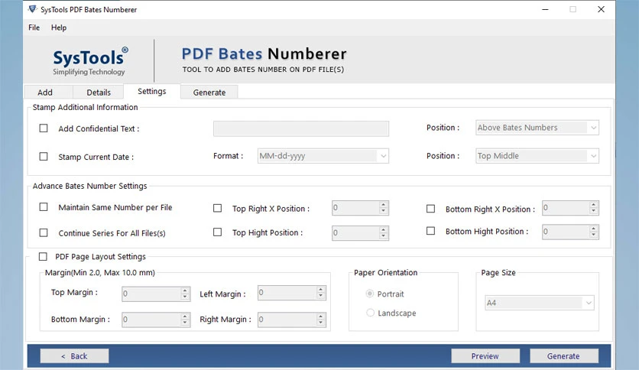Open the Help menu

59,28
